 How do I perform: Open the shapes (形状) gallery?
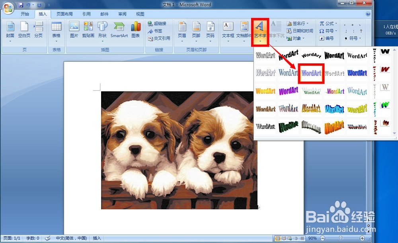pos(103,31)
